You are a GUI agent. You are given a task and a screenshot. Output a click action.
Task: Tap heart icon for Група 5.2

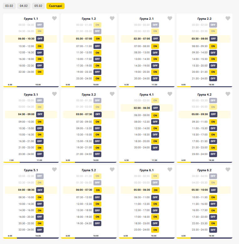pos(112,170)
